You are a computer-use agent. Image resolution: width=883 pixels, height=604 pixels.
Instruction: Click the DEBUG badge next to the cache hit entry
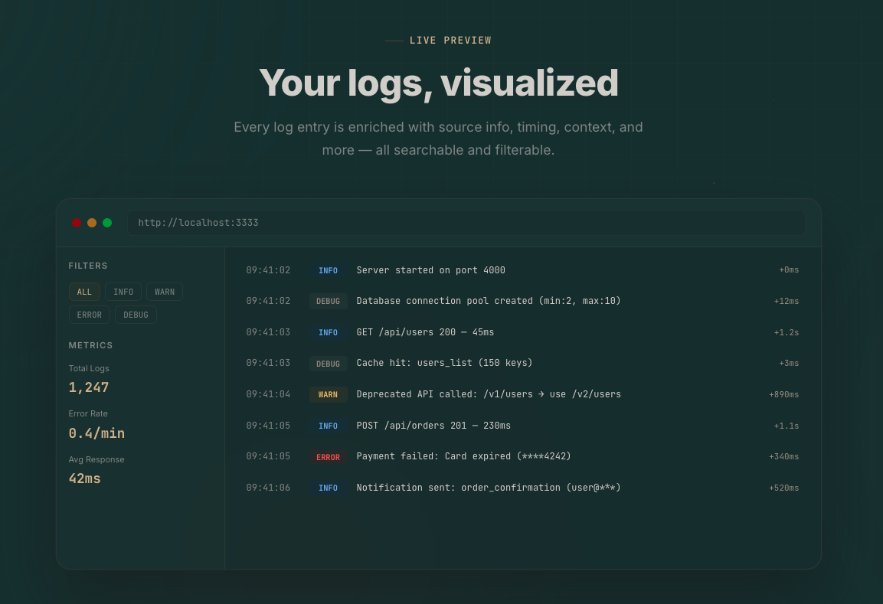click(x=328, y=364)
